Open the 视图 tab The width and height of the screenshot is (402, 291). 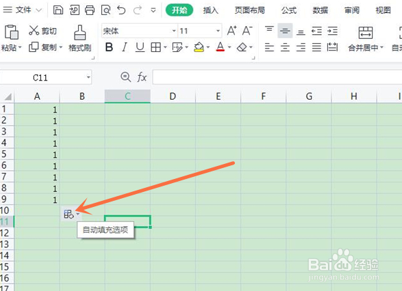click(x=383, y=10)
